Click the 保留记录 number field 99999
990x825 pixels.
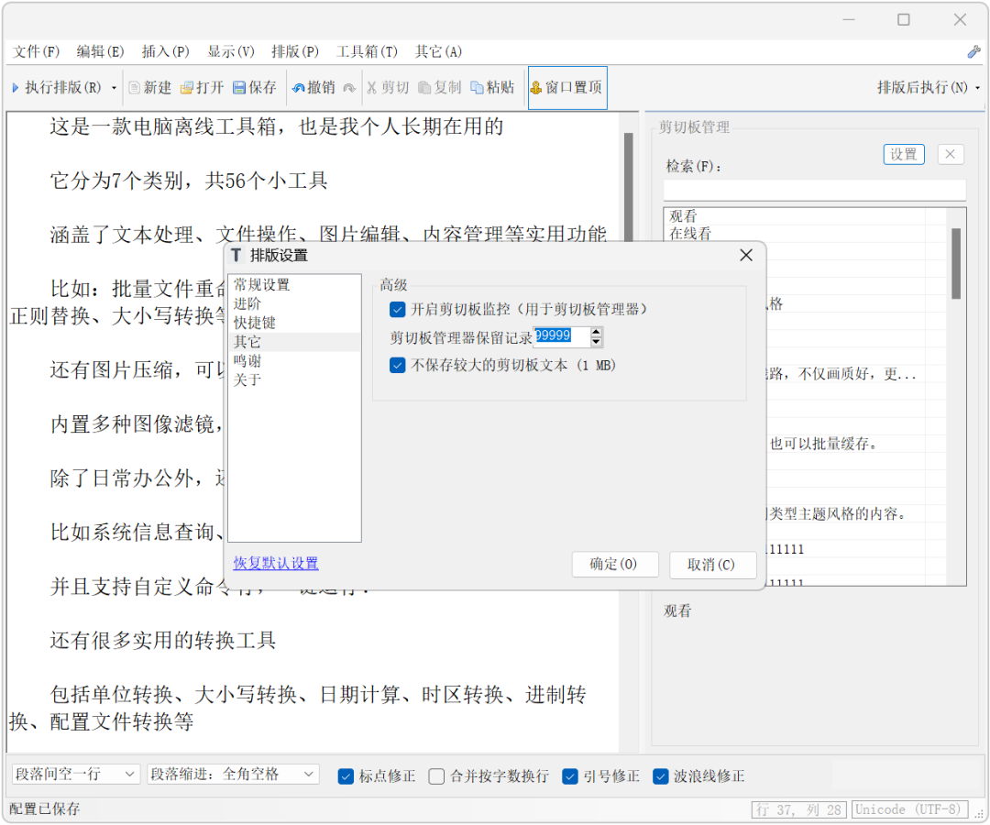point(561,336)
